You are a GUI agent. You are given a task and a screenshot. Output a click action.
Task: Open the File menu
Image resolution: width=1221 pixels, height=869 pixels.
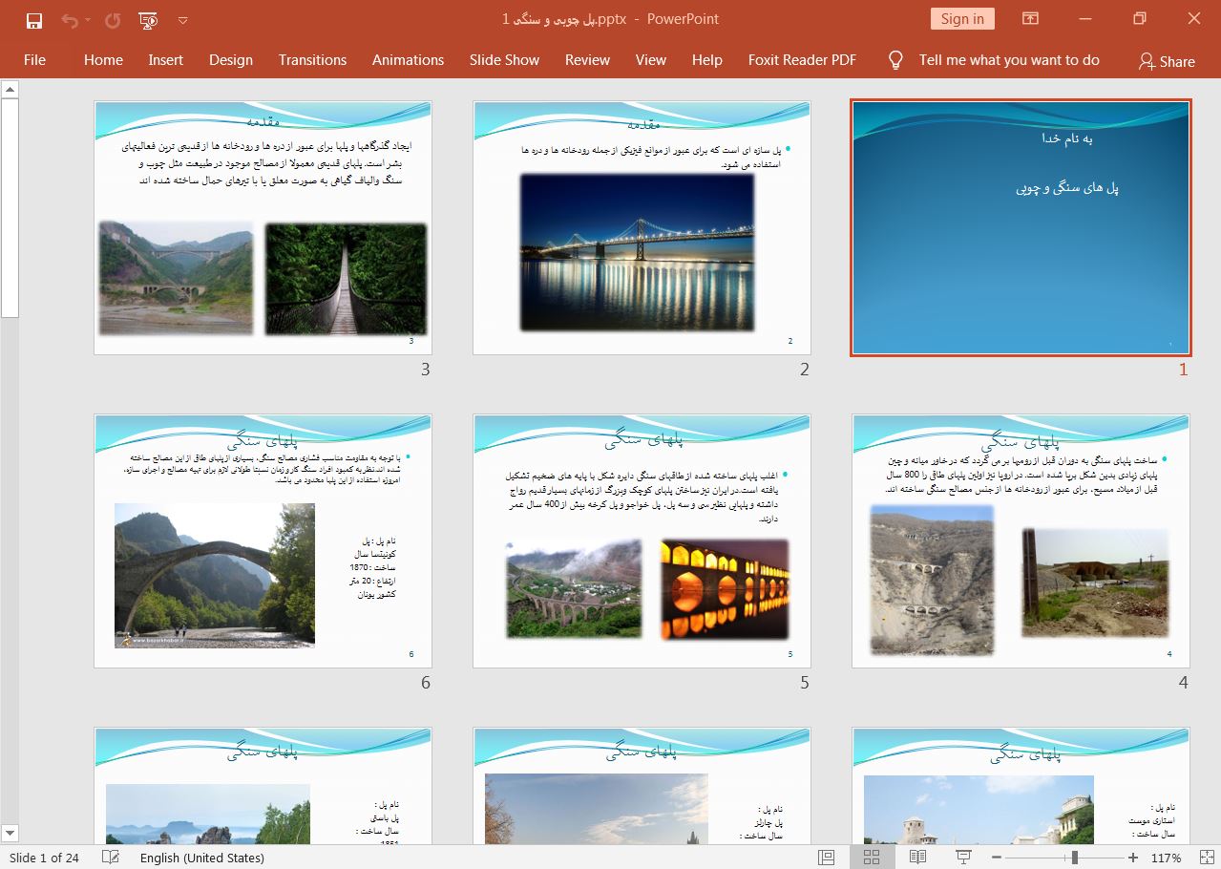click(x=34, y=59)
